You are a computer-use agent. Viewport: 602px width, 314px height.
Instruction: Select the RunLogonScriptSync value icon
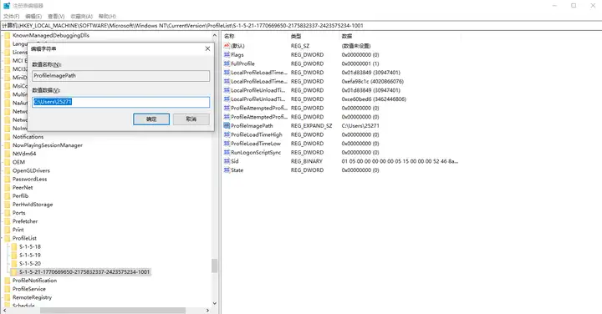[x=227, y=152]
